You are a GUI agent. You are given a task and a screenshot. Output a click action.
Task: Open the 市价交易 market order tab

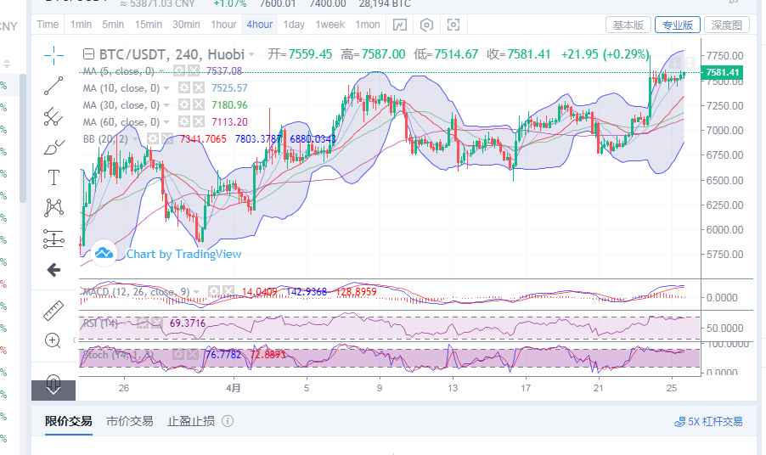pyautogui.click(x=130, y=421)
